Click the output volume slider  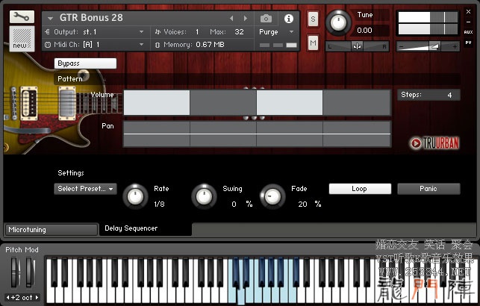(428, 46)
